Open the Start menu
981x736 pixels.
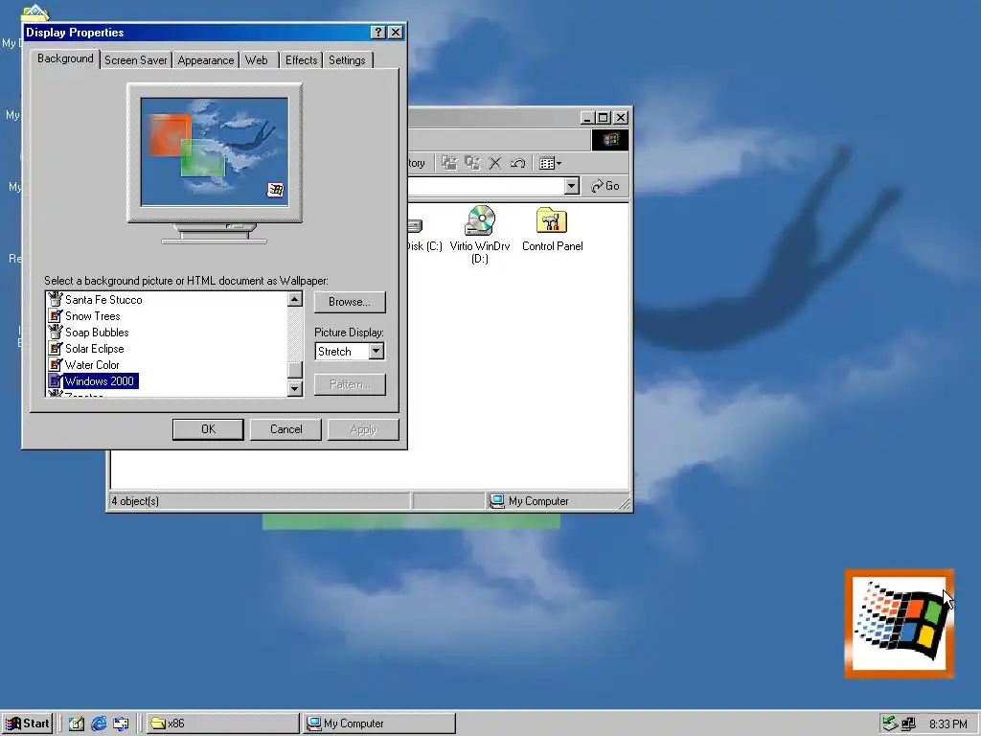click(28, 724)
